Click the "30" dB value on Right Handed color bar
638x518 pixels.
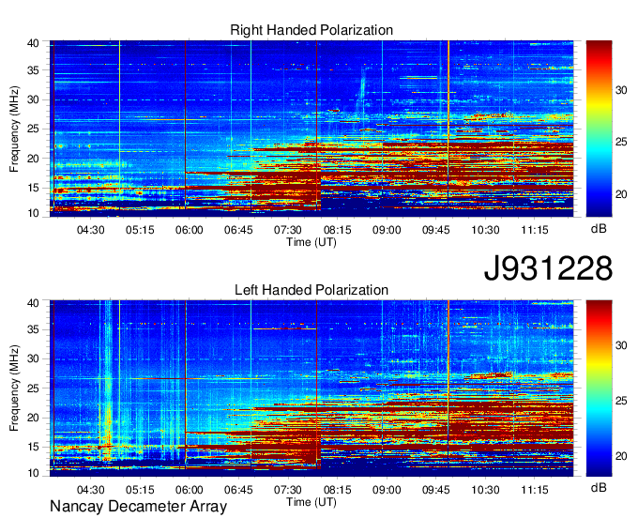[x=621, y=90]
